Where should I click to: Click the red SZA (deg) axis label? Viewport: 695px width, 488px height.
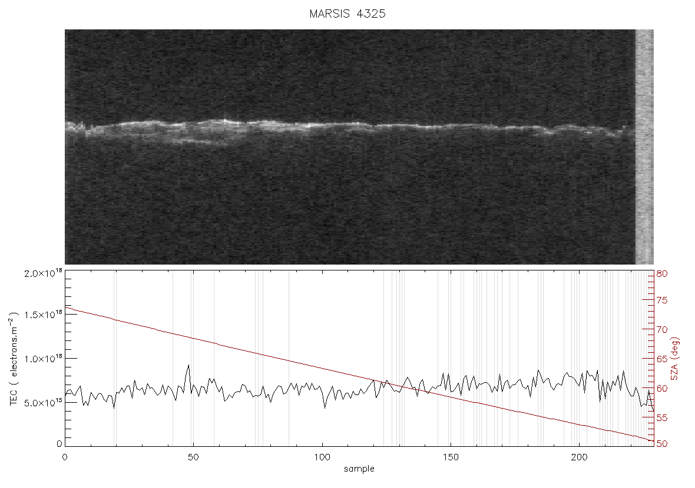(674, 359)
